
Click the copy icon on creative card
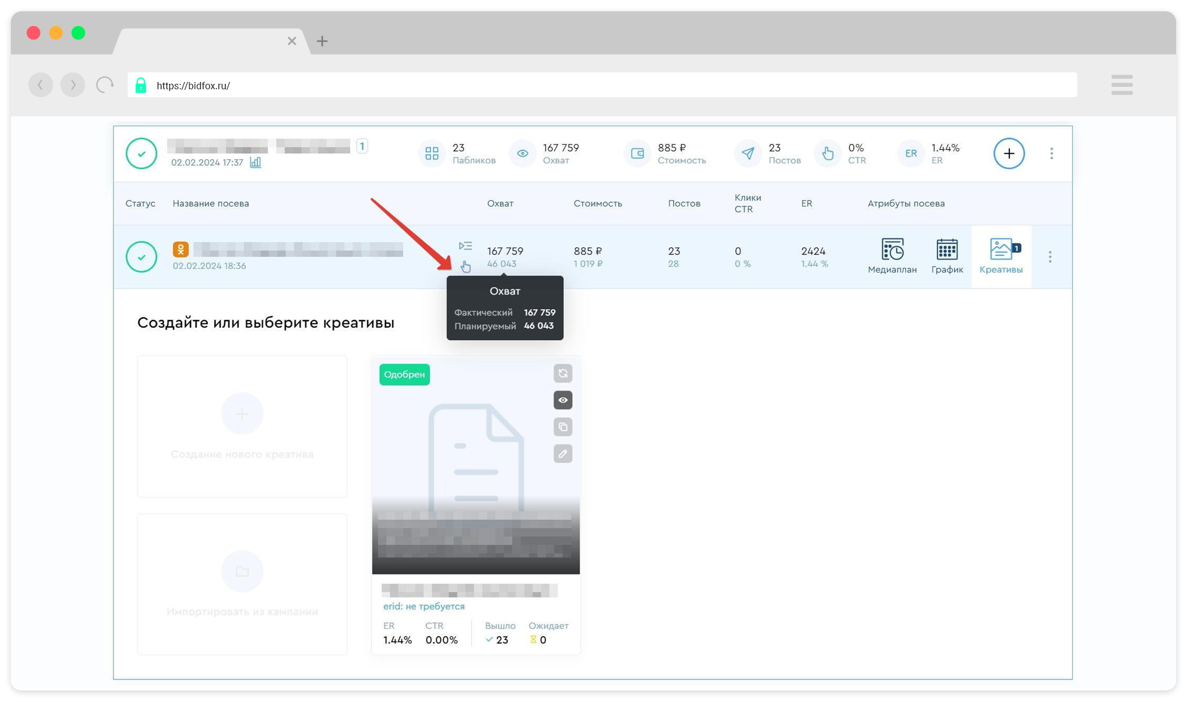click(x=563, y=427)
